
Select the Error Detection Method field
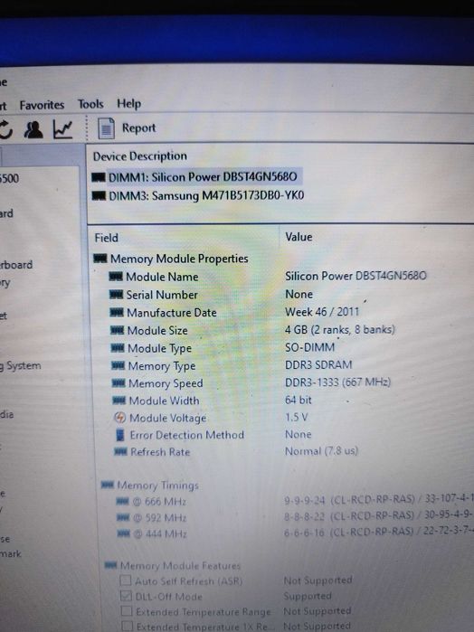pos(186,435)
